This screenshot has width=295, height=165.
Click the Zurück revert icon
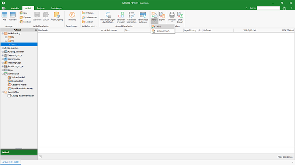[46, 16]
